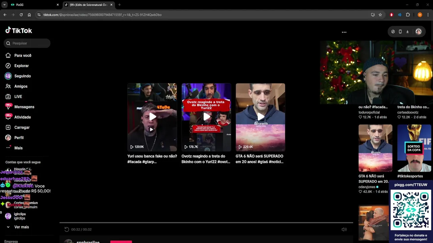
Task: Open the red hand ad-blocker extension
Action: point(391,15)
